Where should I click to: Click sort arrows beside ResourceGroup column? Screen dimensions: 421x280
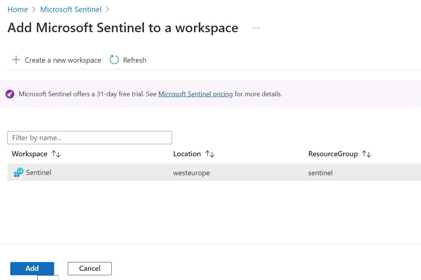click(366, 154)
